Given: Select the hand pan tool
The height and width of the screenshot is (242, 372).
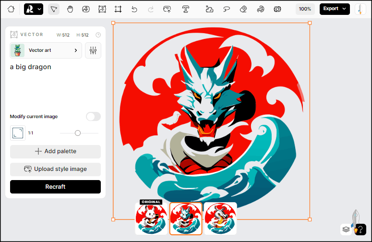Looking at the screenshot, I should point(70,9).
